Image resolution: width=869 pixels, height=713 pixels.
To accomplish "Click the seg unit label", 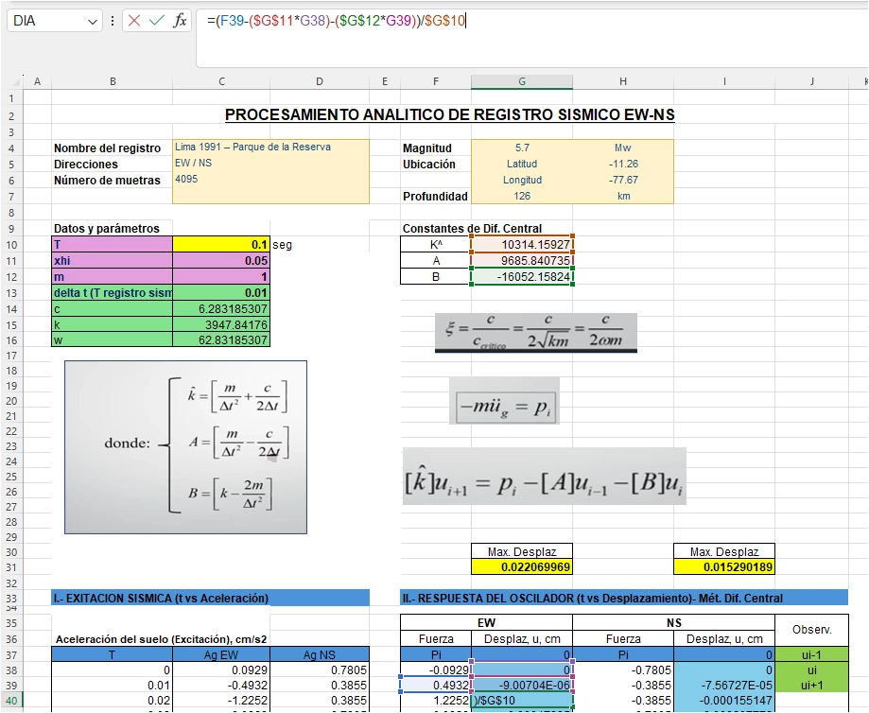I will pos(282,245).
